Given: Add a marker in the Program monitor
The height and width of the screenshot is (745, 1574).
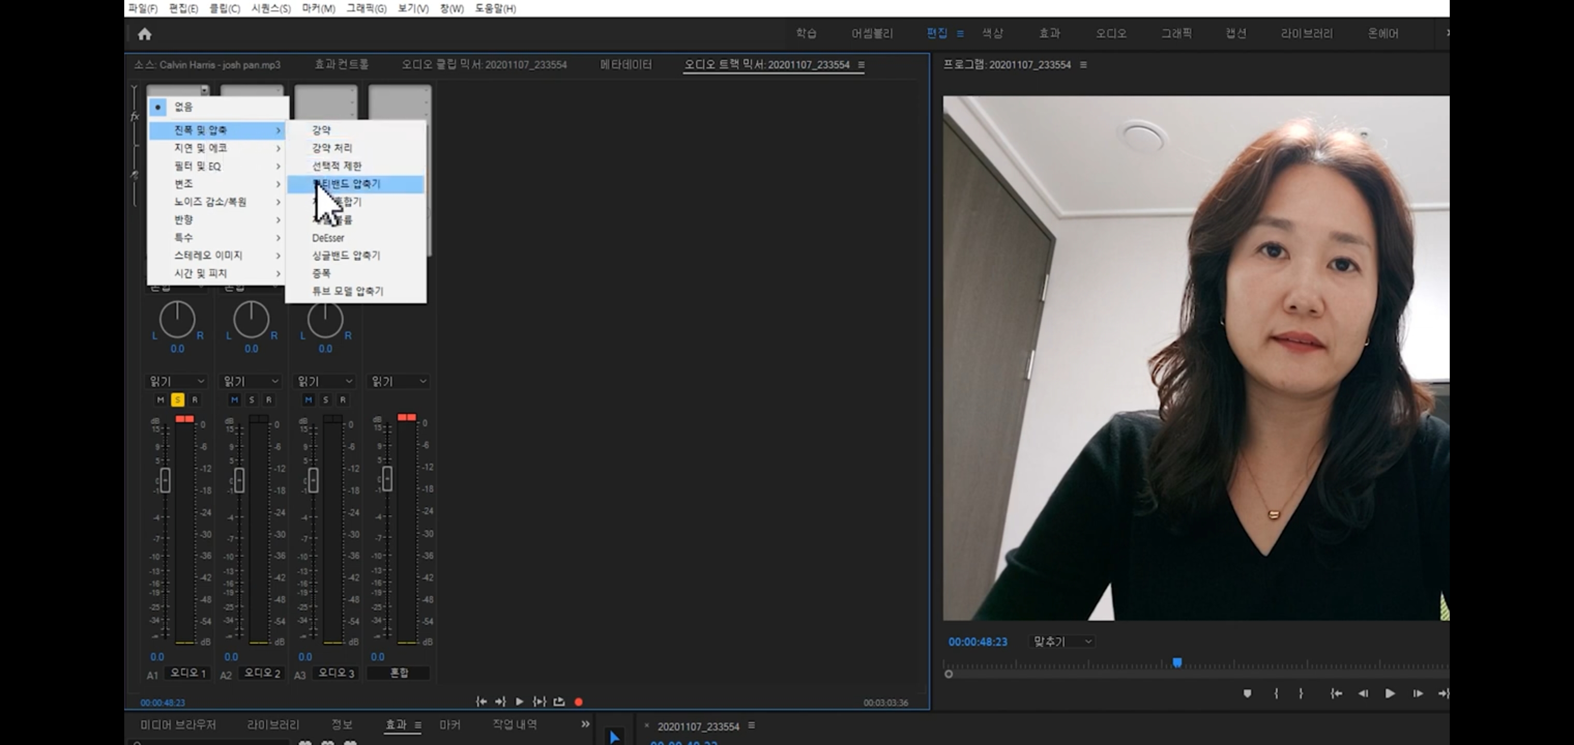Looking at the screenshot, I should click(1247, 693).
